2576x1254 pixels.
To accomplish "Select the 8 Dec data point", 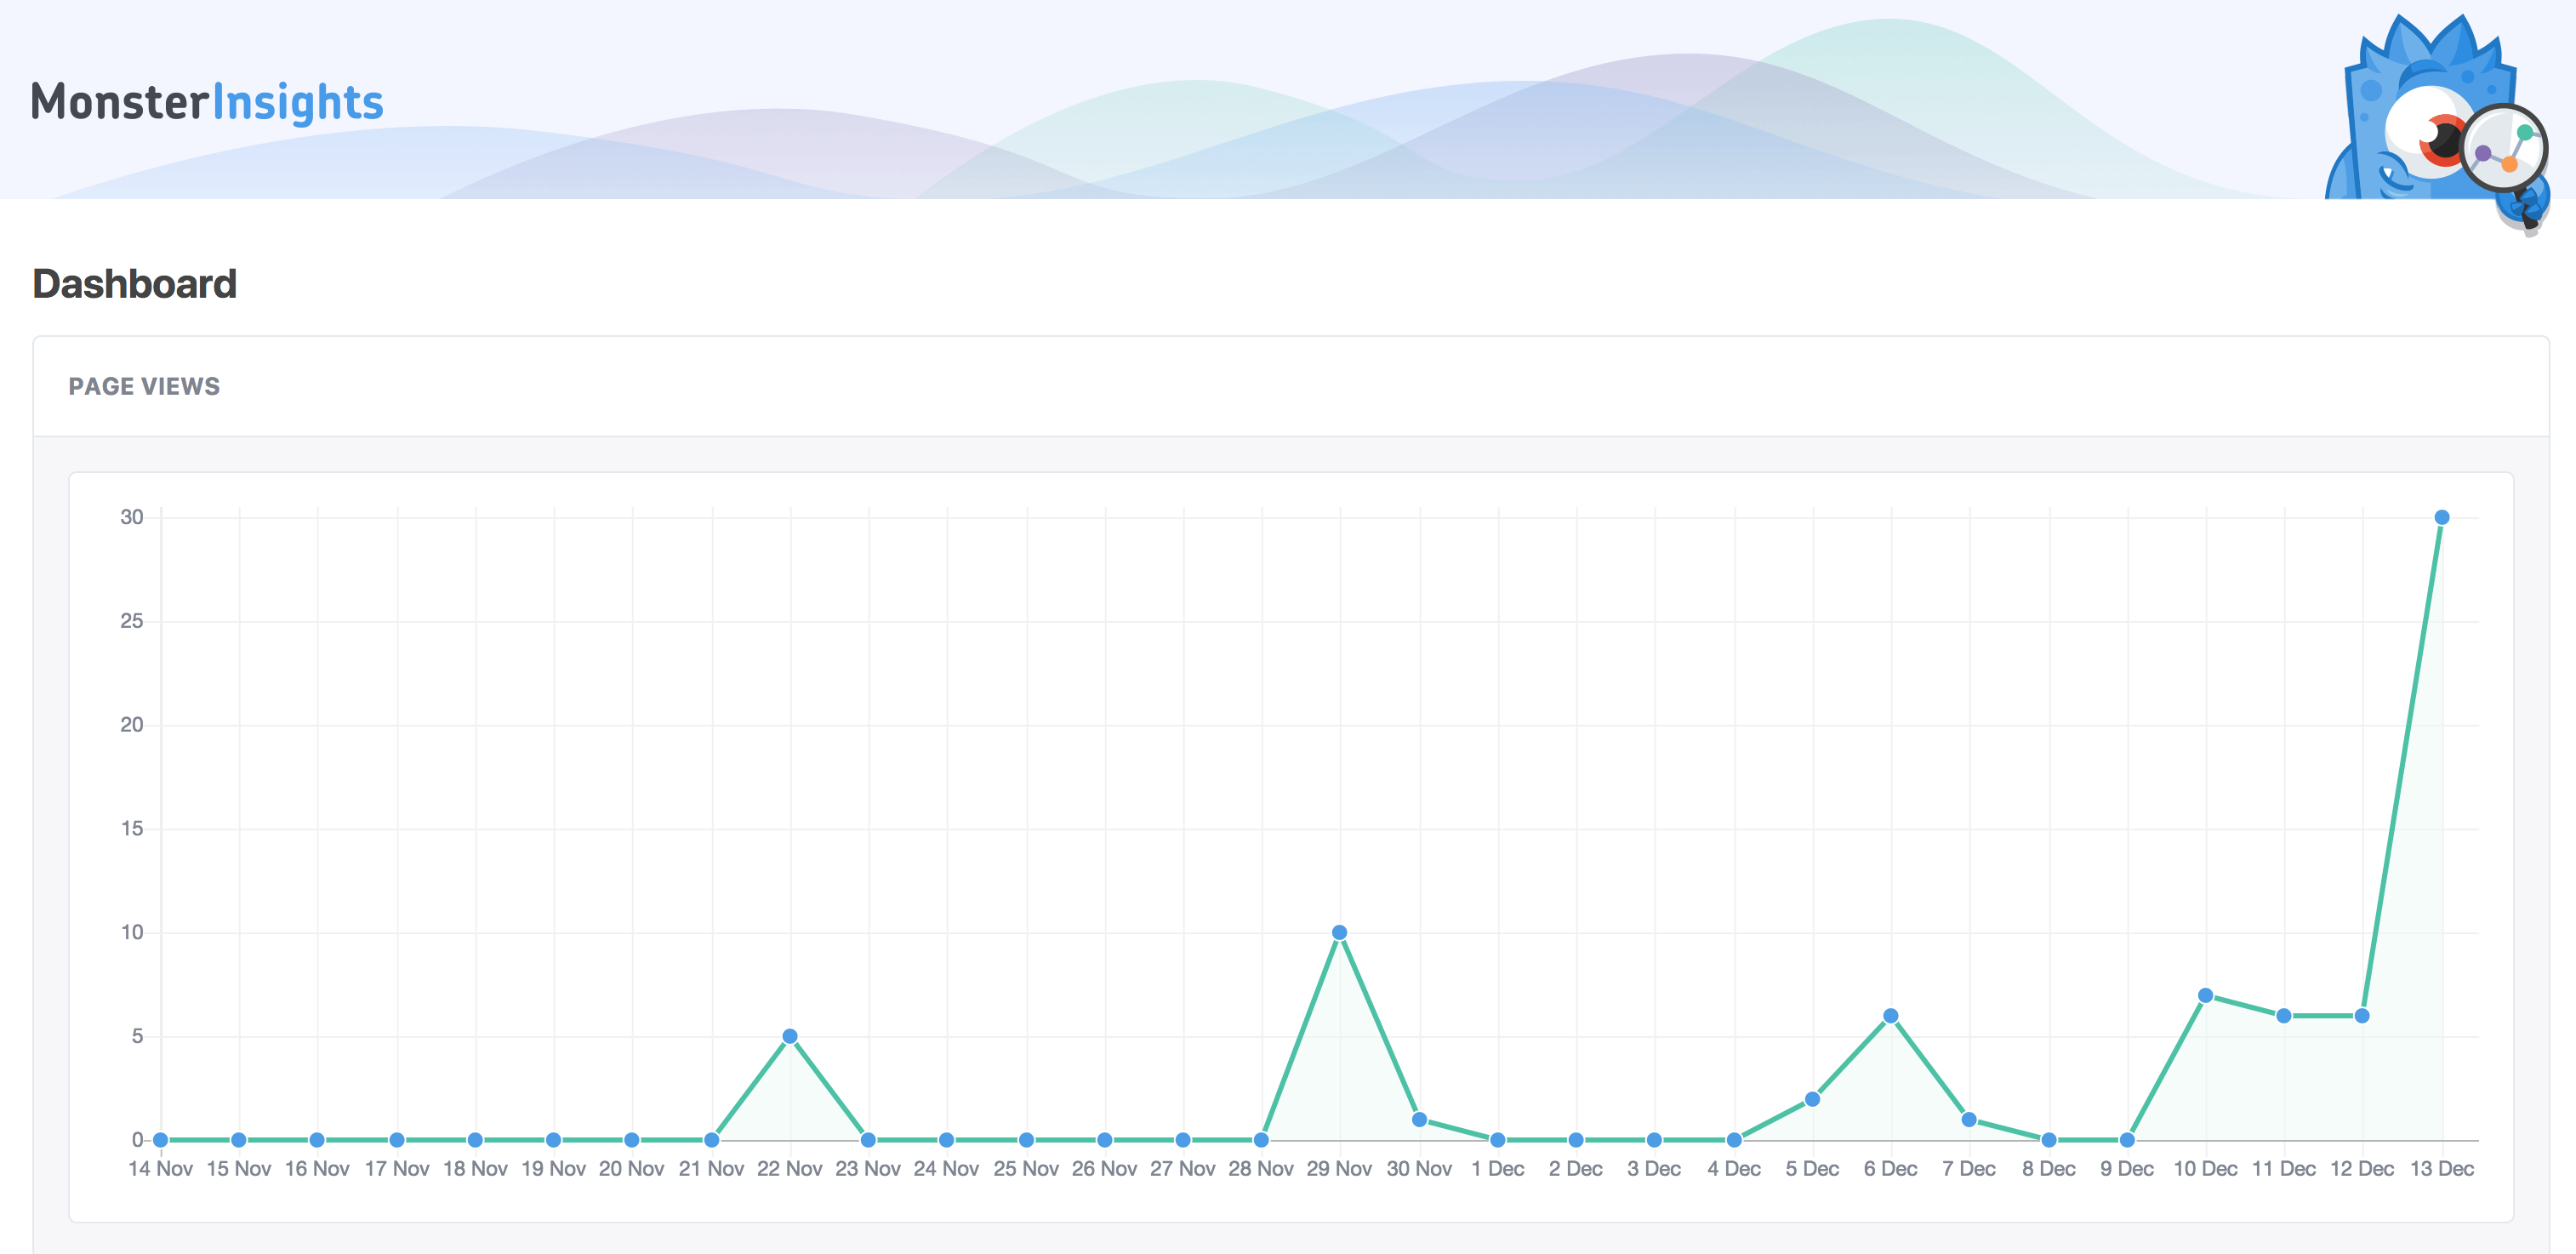I will click(x=2049, y=1140).
